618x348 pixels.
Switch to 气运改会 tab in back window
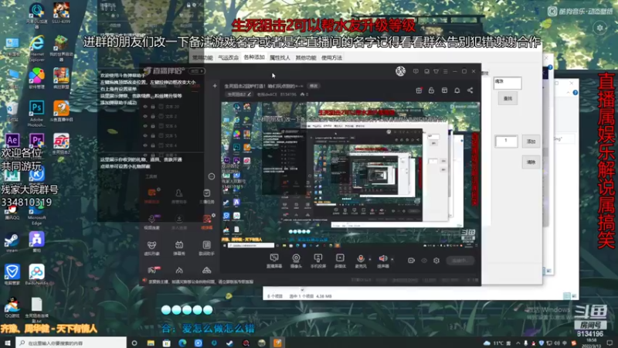click(x=228, y=57)
